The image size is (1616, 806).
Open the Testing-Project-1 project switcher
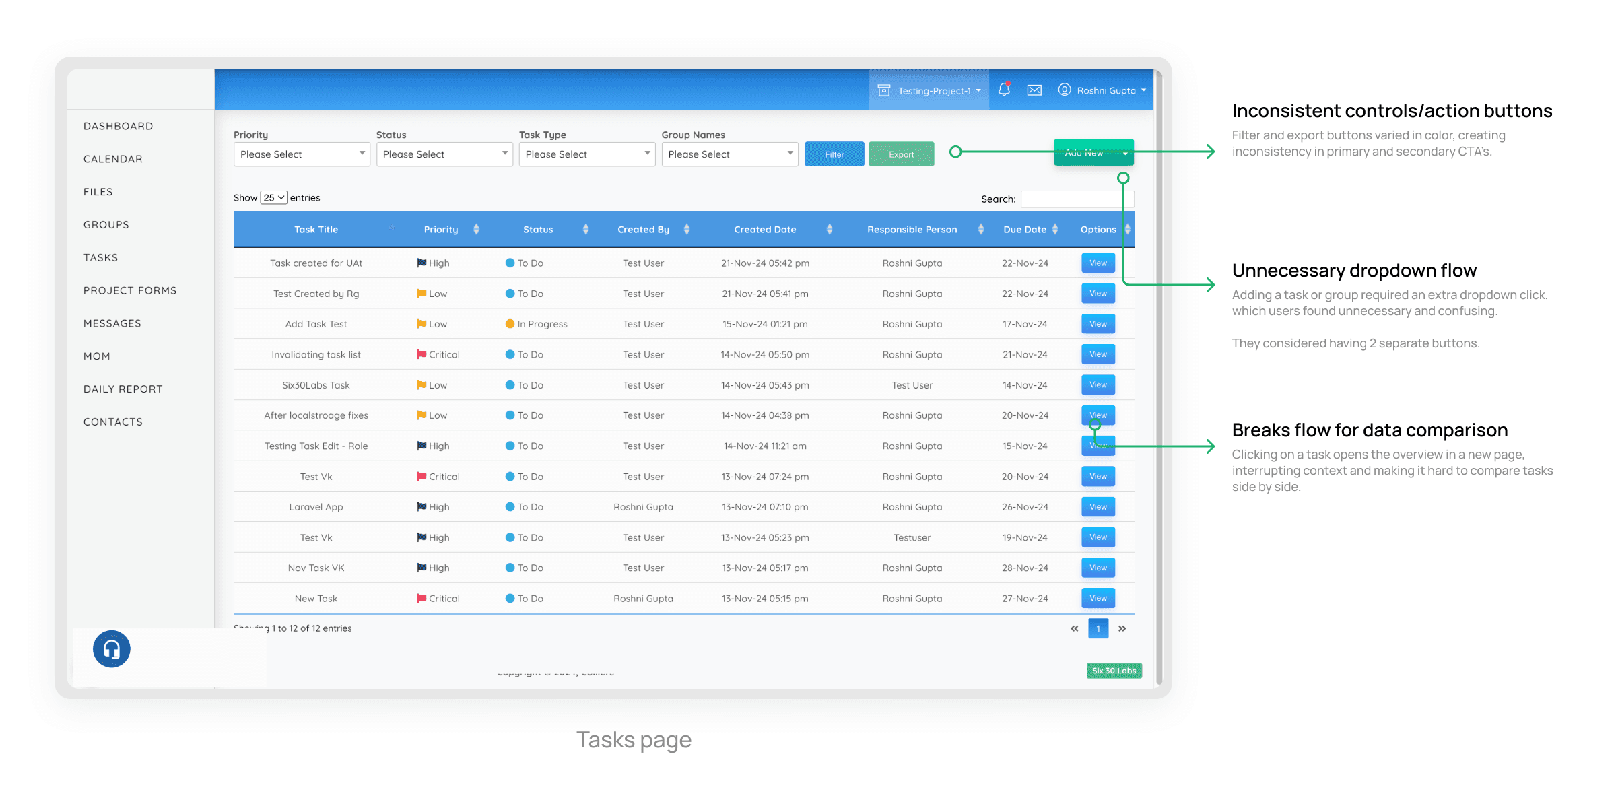[929, 90]
